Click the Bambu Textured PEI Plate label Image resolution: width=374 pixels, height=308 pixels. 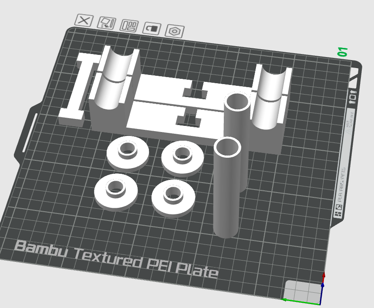(x=116, y=259)
